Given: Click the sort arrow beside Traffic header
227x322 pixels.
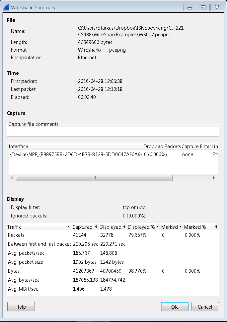Looking at the screenshot, I should tap(69, 227).
